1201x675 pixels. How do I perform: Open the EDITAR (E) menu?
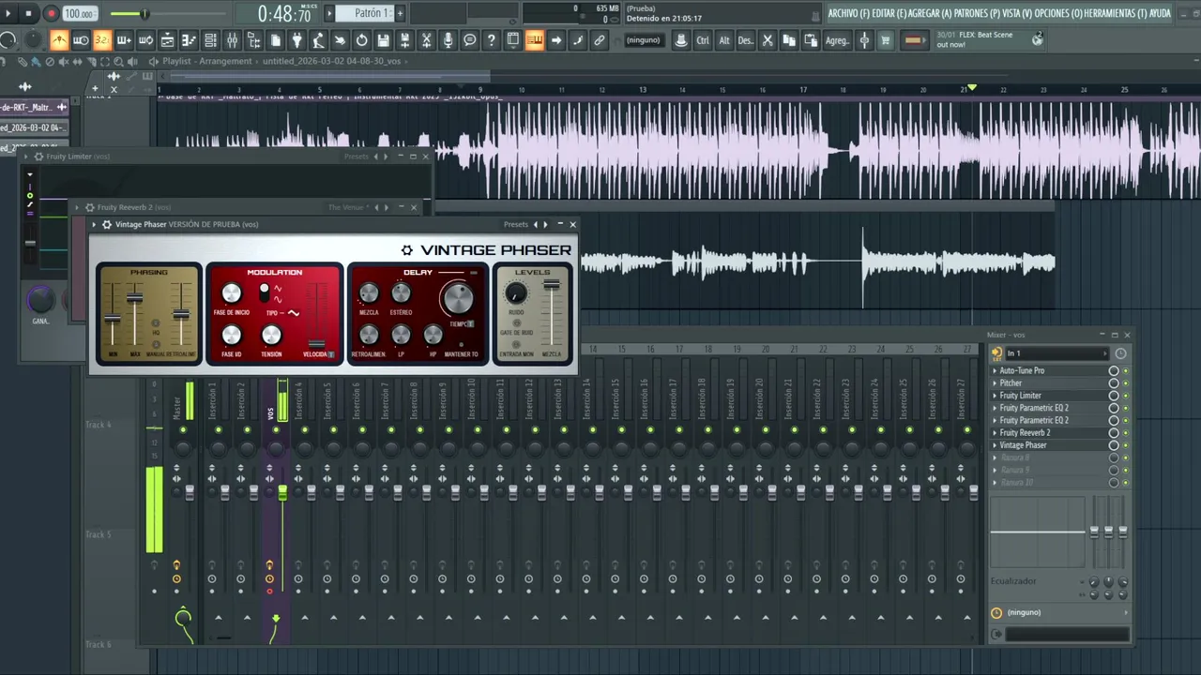pos(889,13)
